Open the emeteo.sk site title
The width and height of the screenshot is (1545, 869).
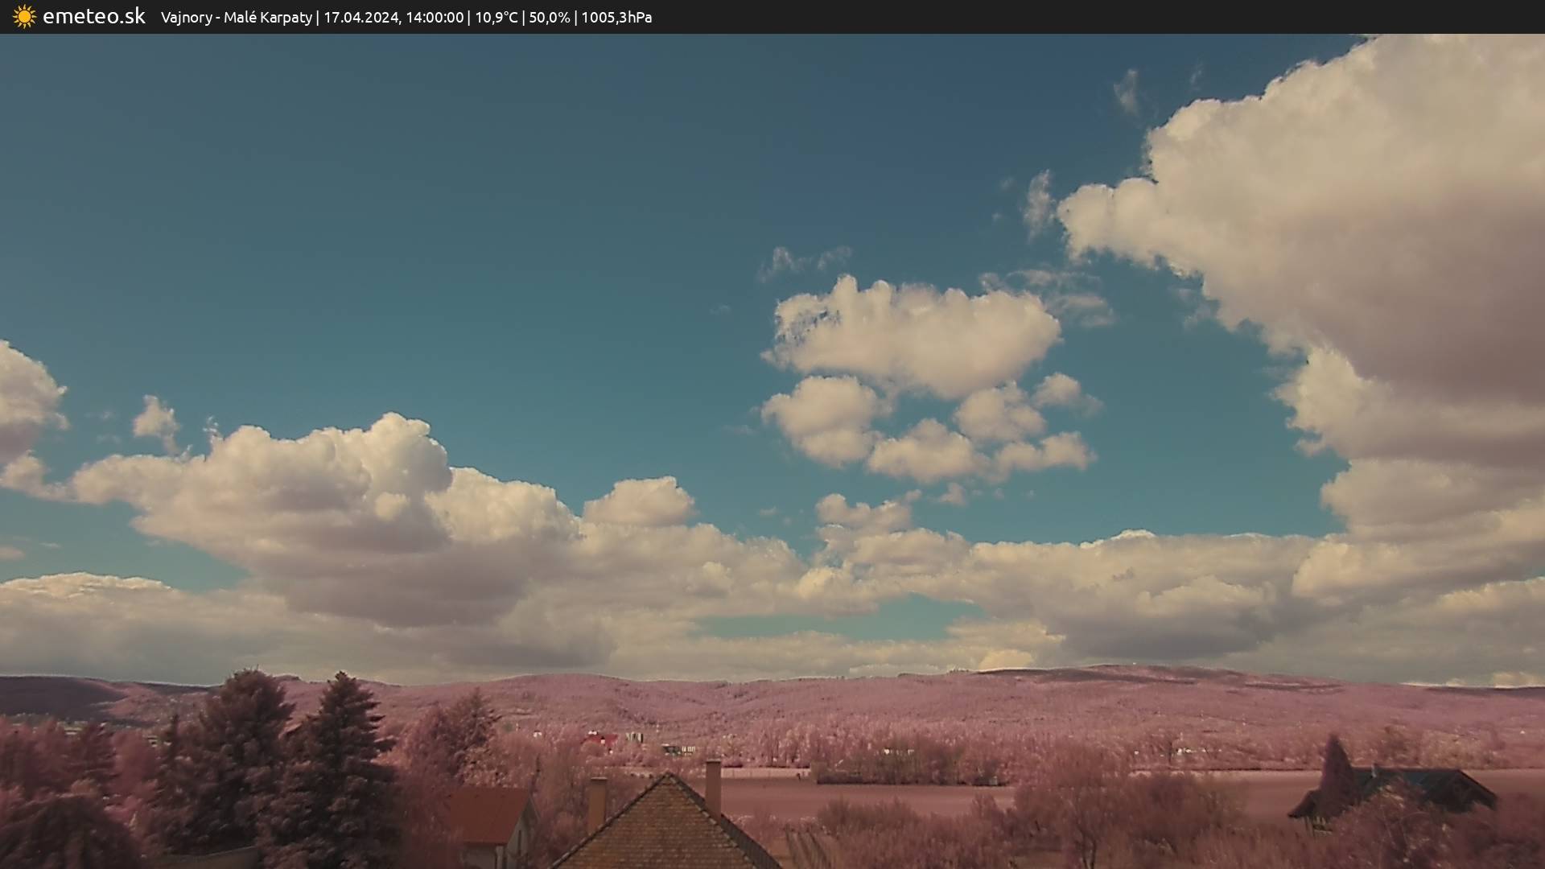93,17
